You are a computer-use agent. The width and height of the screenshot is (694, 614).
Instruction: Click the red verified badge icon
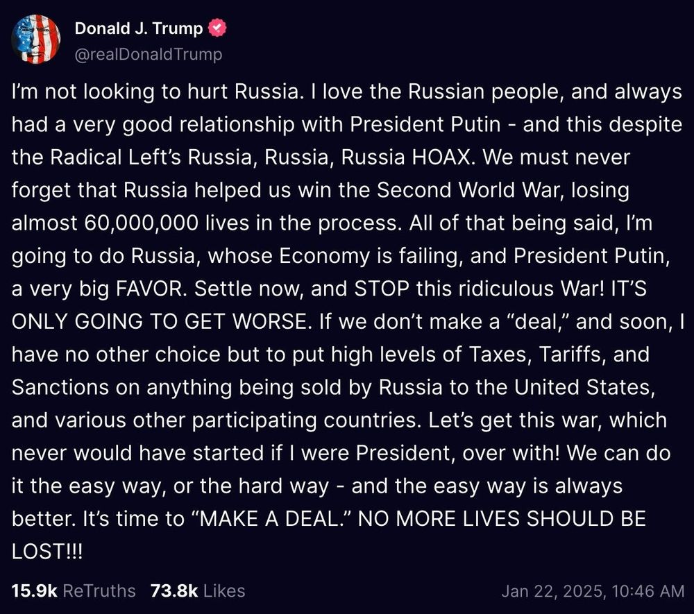click(x=217, y=28)
